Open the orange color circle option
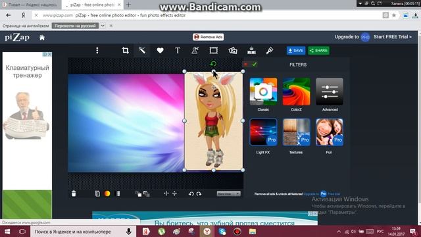The image size is (421, 237). (107, 194)
